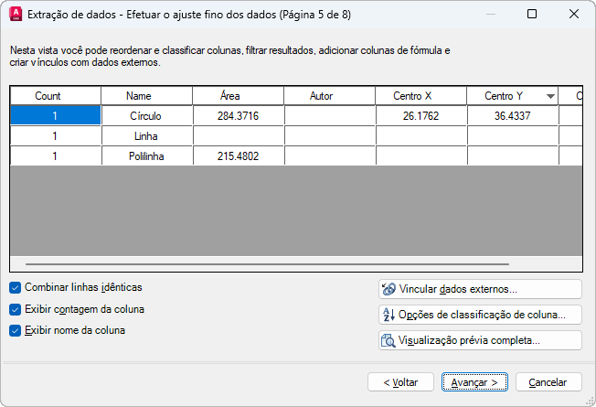This screenshot has height=407, width=596.
Task: Maximize the Extração de dados window
Action: click(x=532, y=15)
